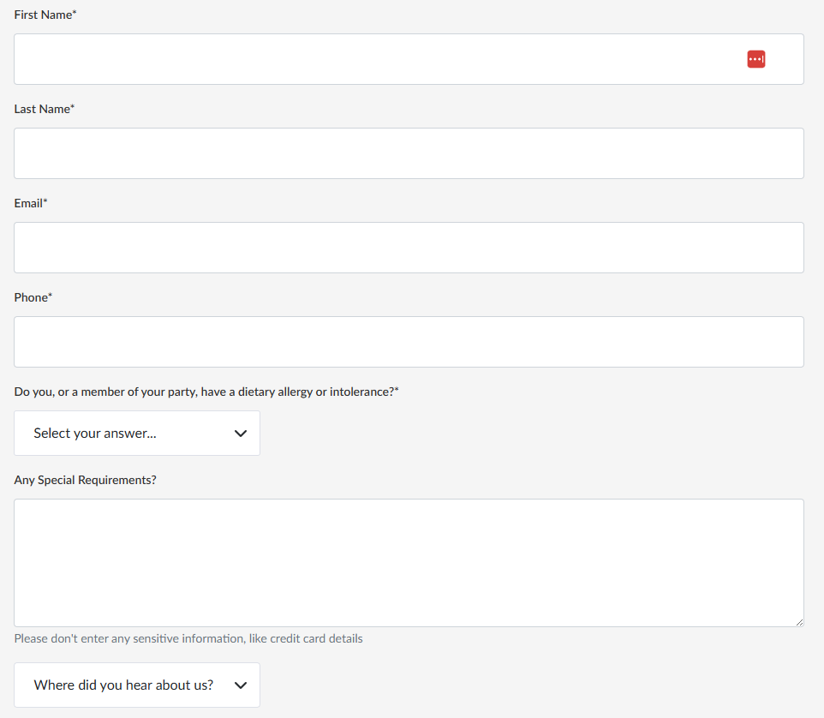824x718 pixels.
Task: Click the 'Email*' field label
Action: pos(31,203)
